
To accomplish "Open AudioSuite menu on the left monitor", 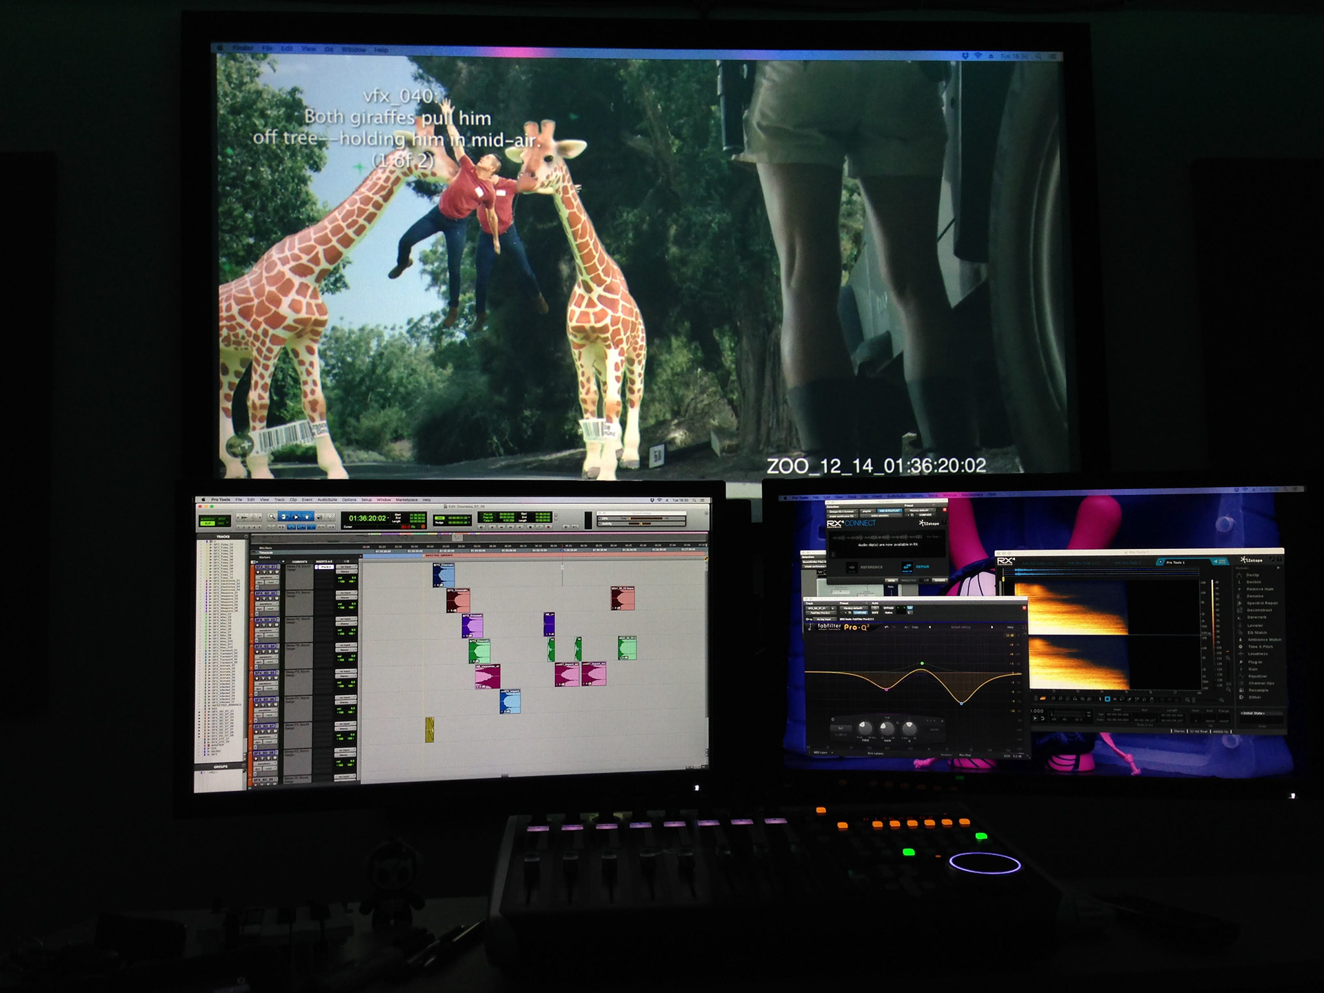I will [328, 499].
